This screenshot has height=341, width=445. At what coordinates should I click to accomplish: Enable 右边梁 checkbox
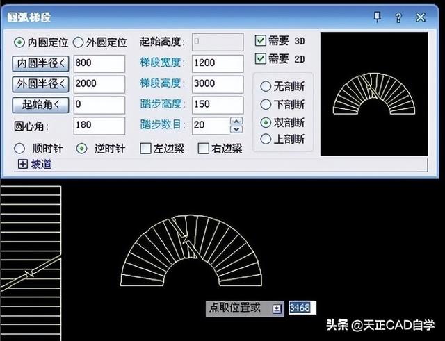[x=203, y=149]
